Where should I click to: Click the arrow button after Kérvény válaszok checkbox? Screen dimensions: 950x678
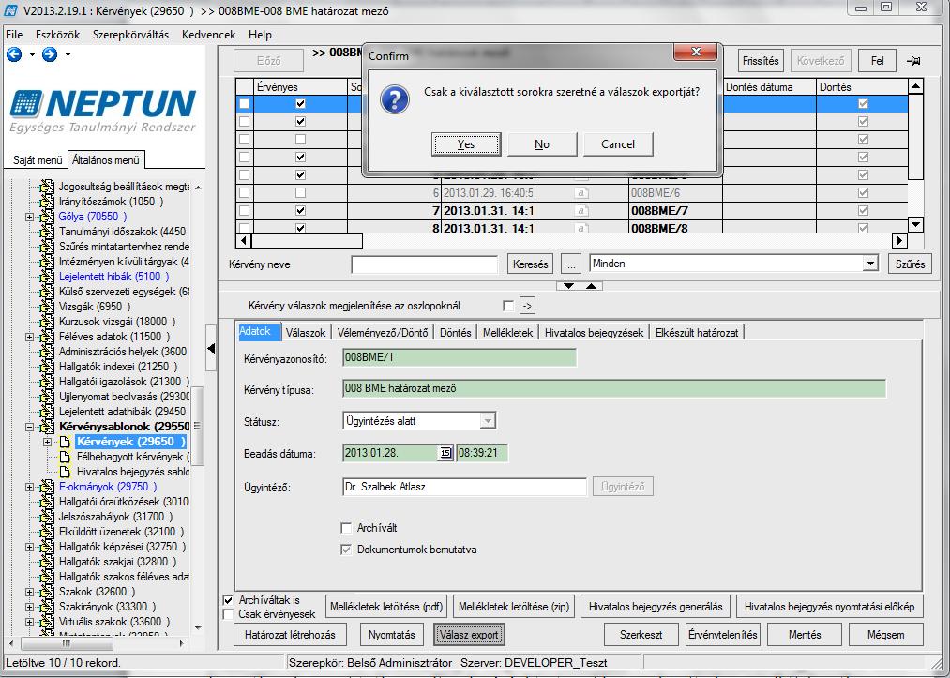click(x=526, y=306)
